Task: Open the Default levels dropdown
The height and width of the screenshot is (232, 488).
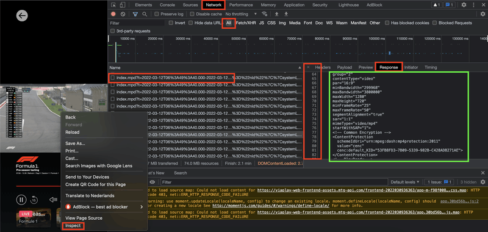Action: pyautogui.click(x=405, y=182)
